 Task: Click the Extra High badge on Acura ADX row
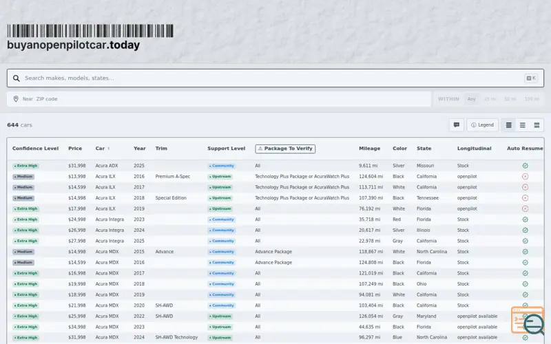tap(25, 166)
